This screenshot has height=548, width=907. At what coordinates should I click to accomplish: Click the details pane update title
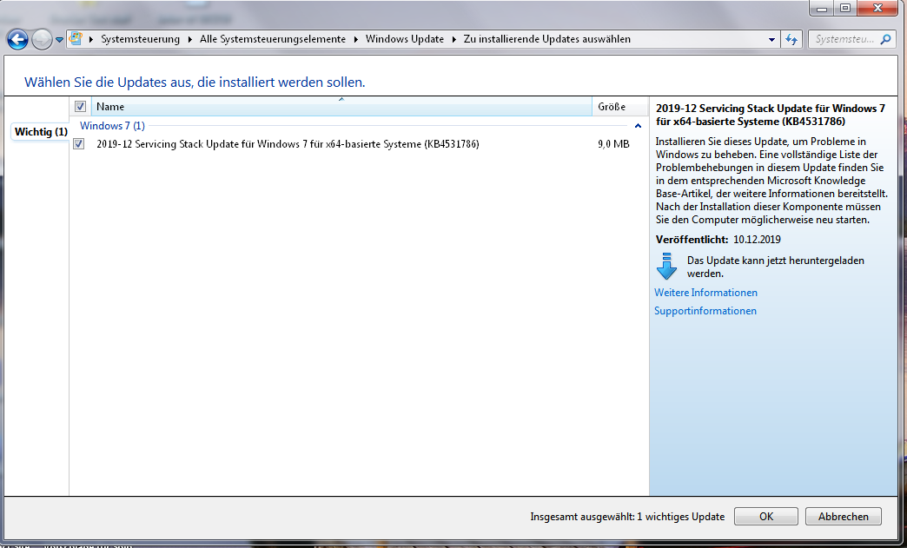click(771, 115)
